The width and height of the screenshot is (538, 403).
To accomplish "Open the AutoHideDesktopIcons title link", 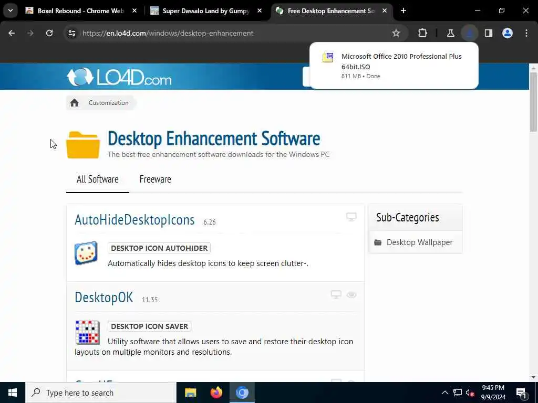I will [134, 220].
